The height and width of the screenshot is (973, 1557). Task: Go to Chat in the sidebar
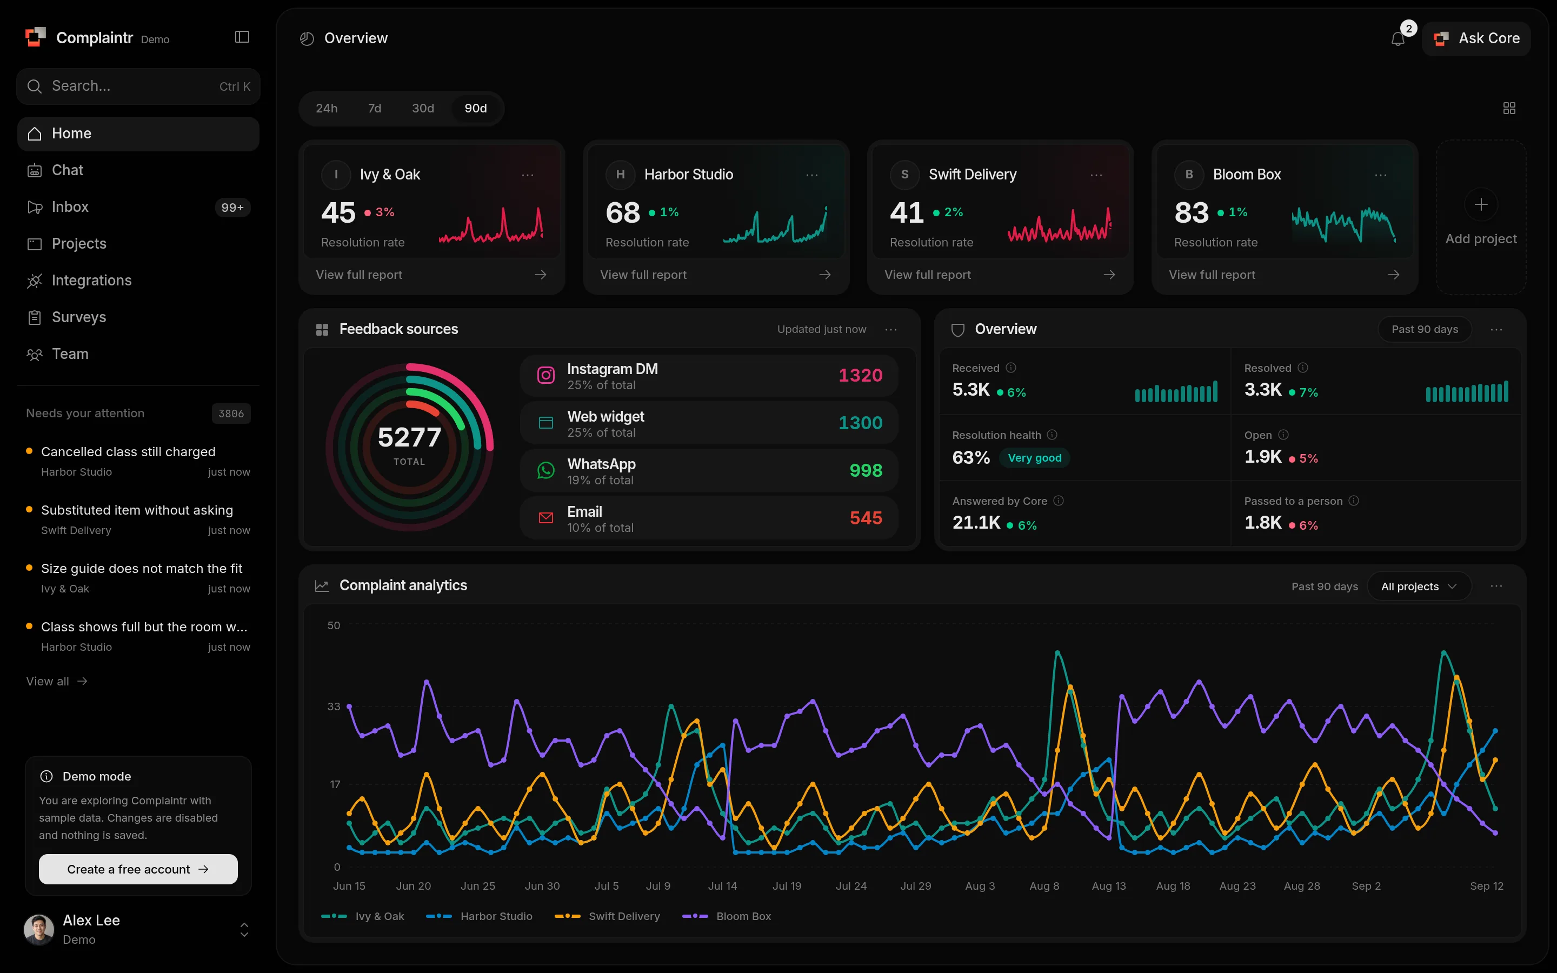click(138, 170)
